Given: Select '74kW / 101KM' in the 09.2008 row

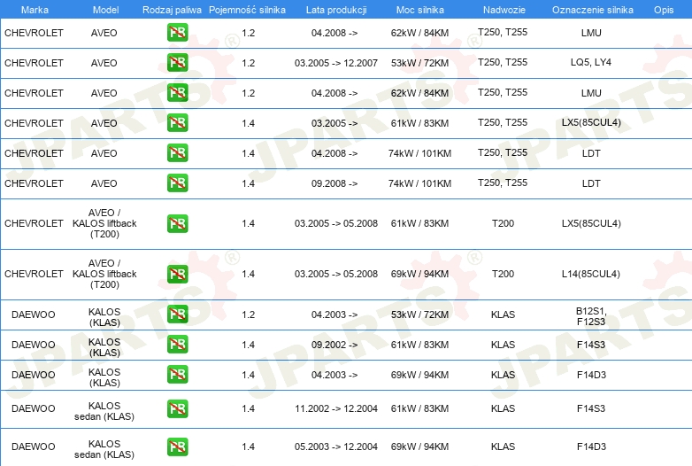Looking at the screenshot, I should (x=419, y=183).
